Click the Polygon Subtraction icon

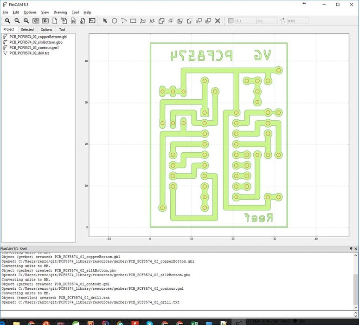[x=180, y=21]
